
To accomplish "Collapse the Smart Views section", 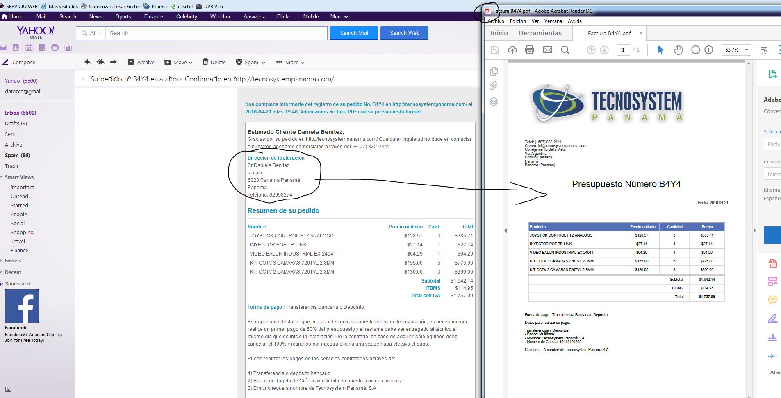I will (x=2, y=177).
